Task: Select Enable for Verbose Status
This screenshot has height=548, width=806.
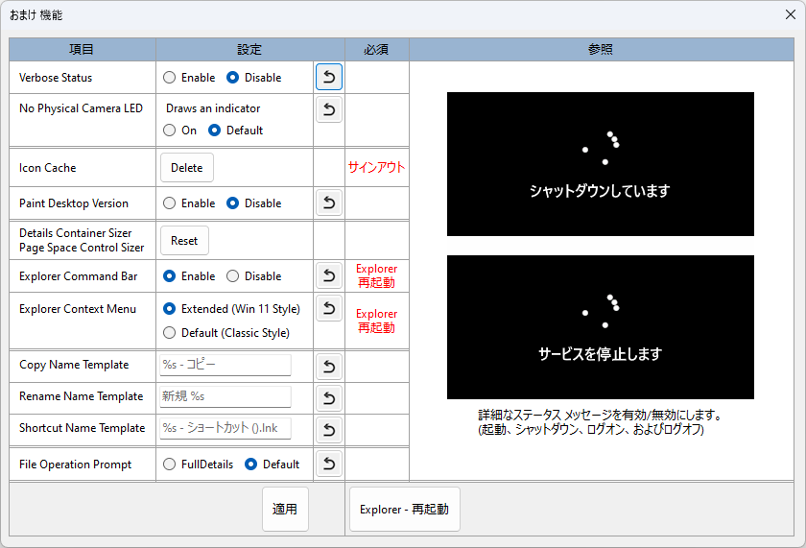Action: pyautogui.click(x=189, y=78)
